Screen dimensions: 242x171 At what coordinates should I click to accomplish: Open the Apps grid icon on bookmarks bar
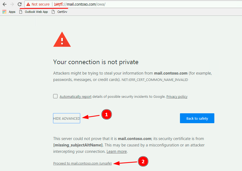[4, 11]
